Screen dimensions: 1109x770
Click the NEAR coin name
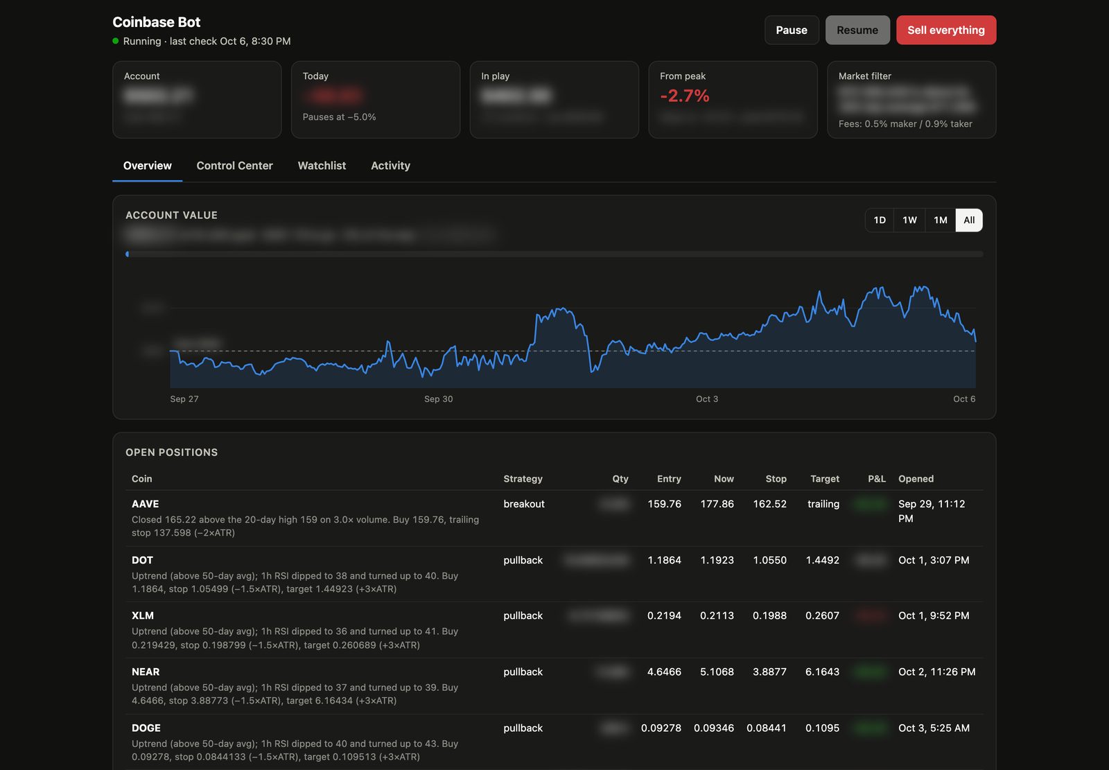(146, 672)
